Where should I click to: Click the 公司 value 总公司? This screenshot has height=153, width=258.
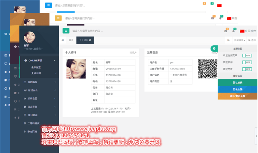109,88
